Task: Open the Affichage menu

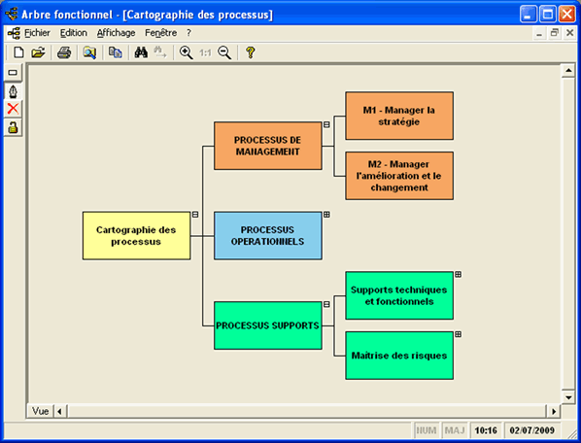Action: (x=116, y=33)
